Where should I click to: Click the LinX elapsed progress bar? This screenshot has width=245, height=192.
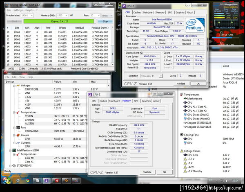click(60, 21)
